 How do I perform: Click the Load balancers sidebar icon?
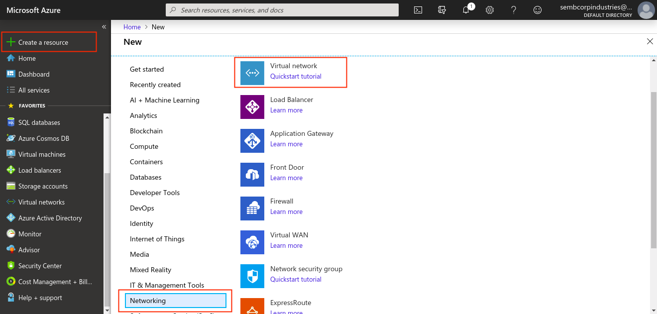[11, 170]
